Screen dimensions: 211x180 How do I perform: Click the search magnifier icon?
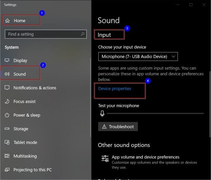pyautogui.click(x=83, y=34)
